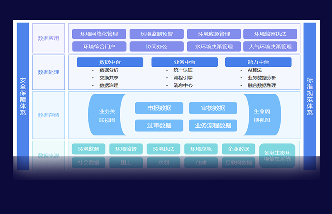Image resolution: width=332 pixels, height=214 pixels.
Task: Click the 过审数据 box
Action: point(159,125)
